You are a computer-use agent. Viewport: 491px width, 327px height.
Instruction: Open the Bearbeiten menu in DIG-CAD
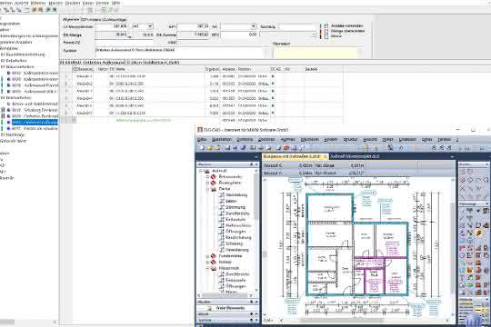222,139
